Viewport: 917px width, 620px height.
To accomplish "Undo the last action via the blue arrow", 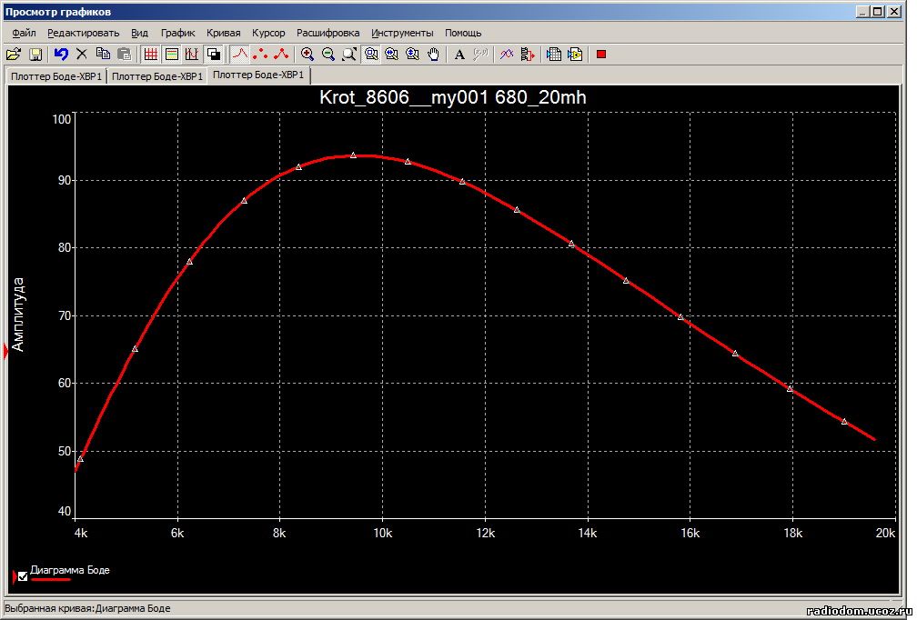I will 61,55.
